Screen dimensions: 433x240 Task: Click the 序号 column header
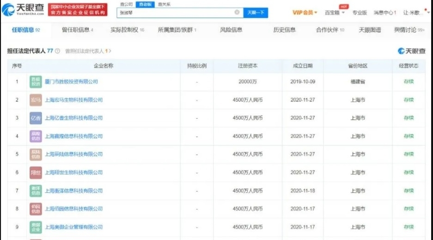(17, 66)
